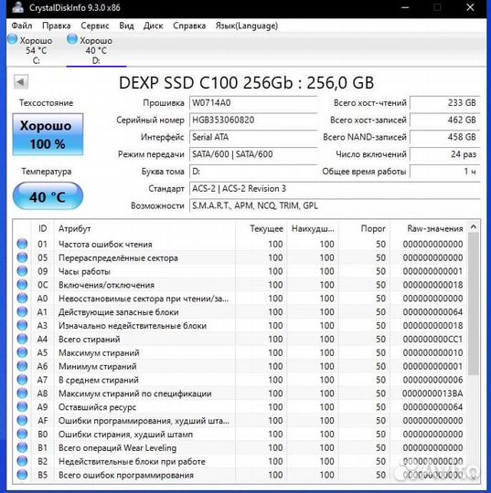Viewport: 491px width, 493px height.
Task: Click status orb of attribute B0 row
Action: (22, 434)
